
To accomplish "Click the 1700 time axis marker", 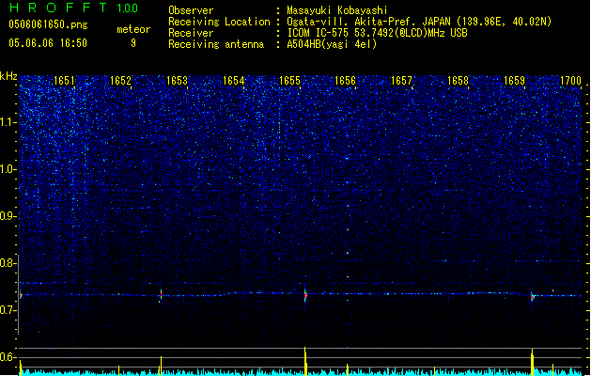I will (x=570, y=81).
